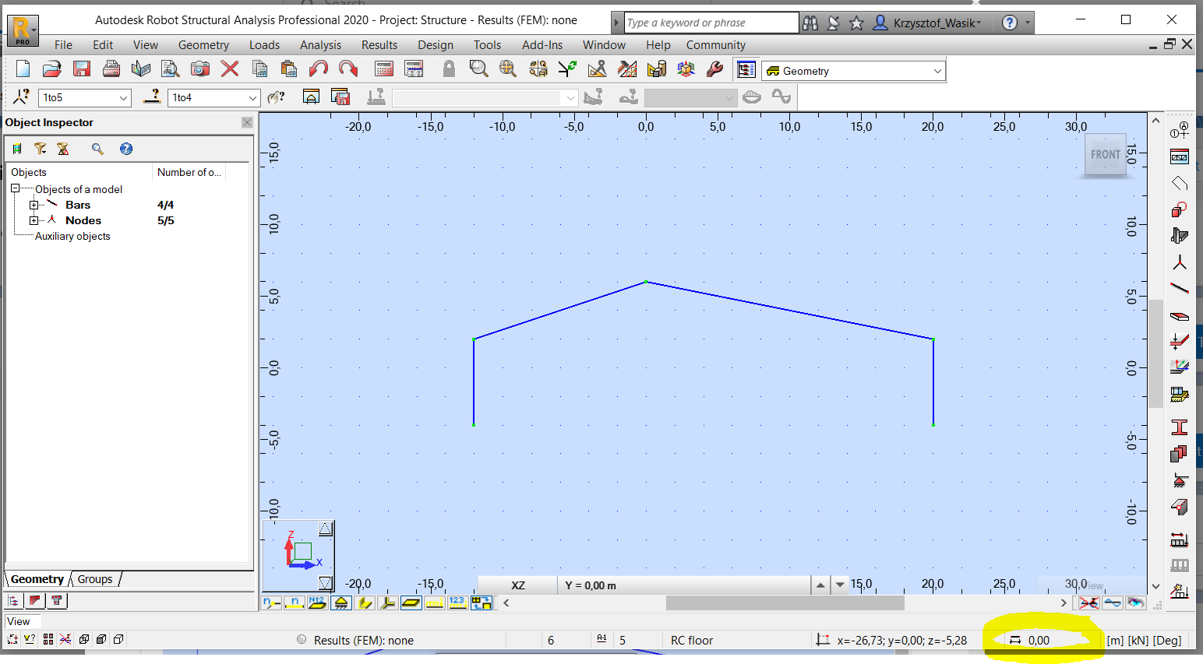Select the Zoom tool in the top toolbar
Image resolution: width=1203 pixels, height=664 pixels.
coord(477,69)
